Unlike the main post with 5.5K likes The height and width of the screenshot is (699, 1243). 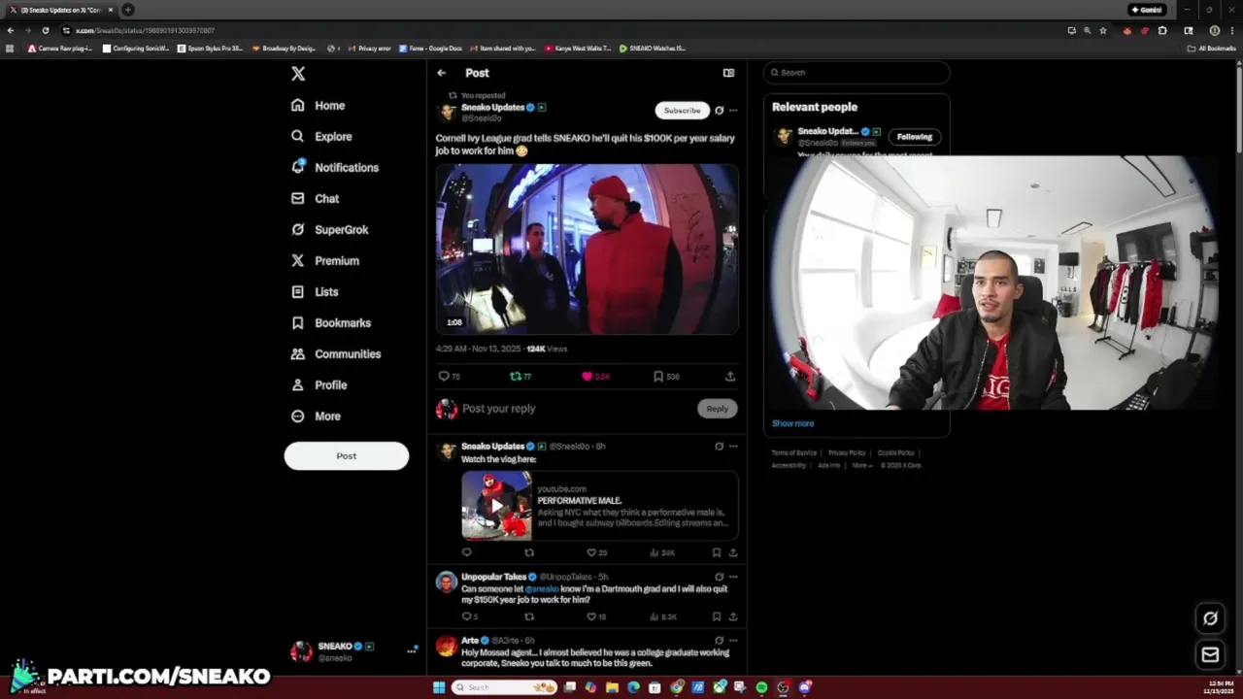pyautogui.click(x=595, y=376)
